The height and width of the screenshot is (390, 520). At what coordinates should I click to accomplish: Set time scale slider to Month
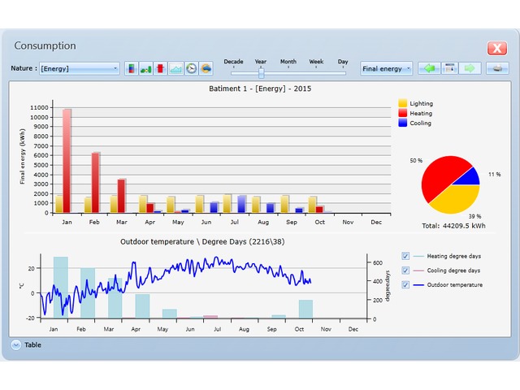pos(288,71)
